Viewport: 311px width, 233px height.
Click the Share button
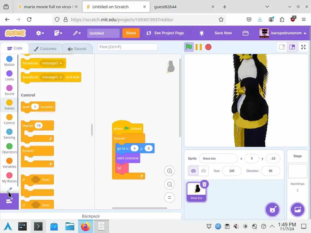[131, 33]
